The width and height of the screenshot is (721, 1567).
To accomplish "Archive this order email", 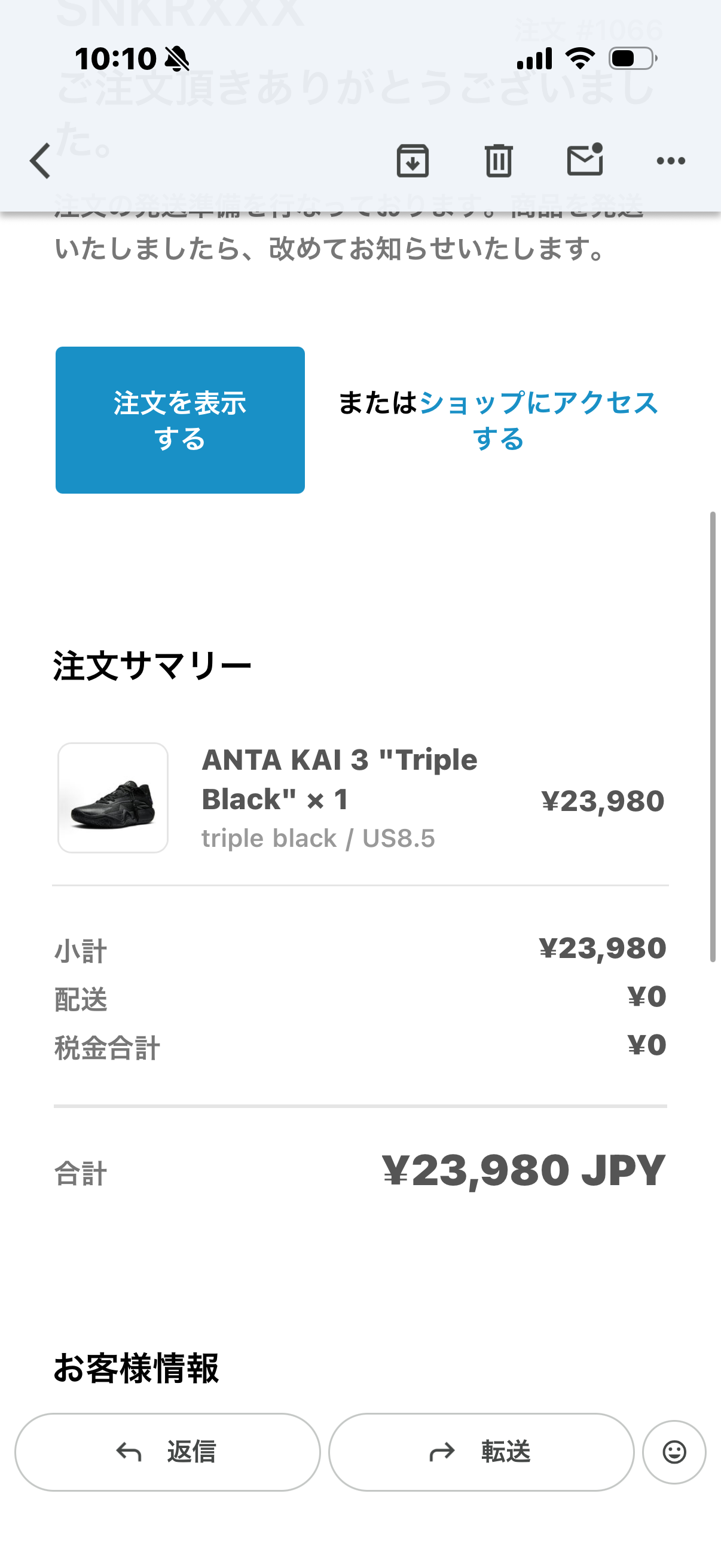I will click(413, 161).
